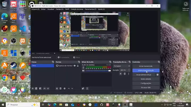
Task: Open scene filters icon in Cenas panel
Action: [x=40, y=89]
